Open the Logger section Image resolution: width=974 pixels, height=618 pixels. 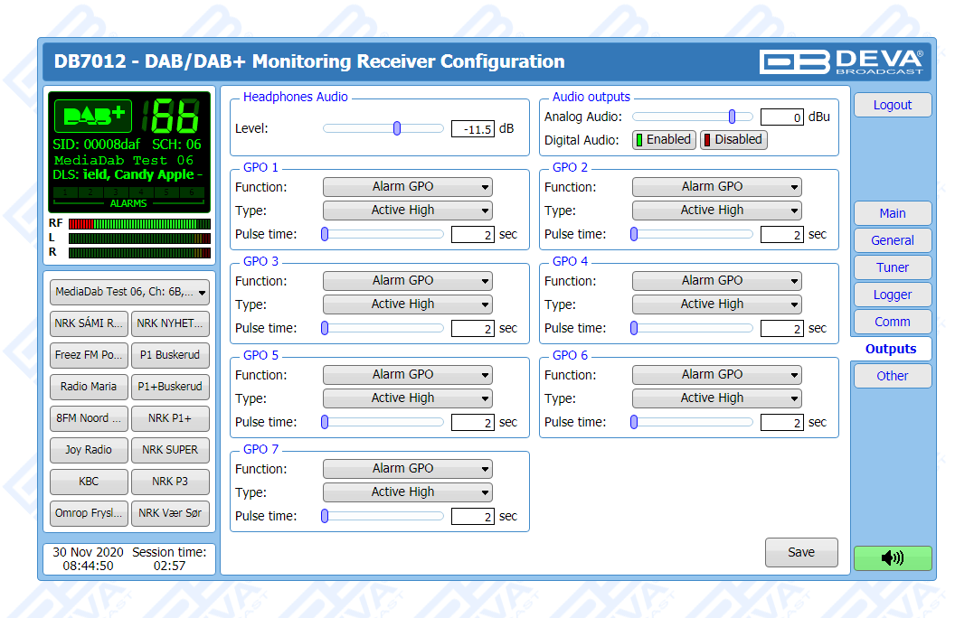point(892,295)
